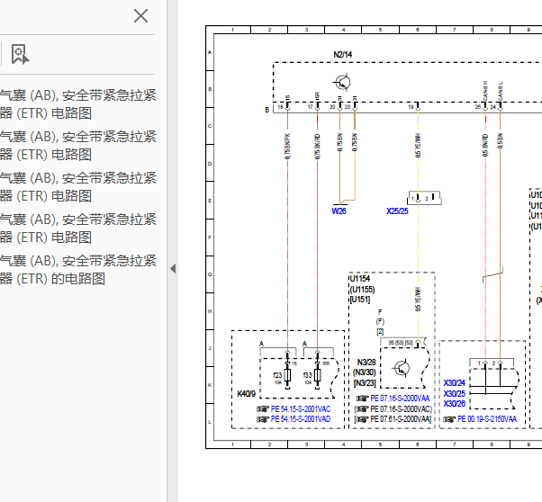Click the [N3/23] label

(x=365, y=383)
